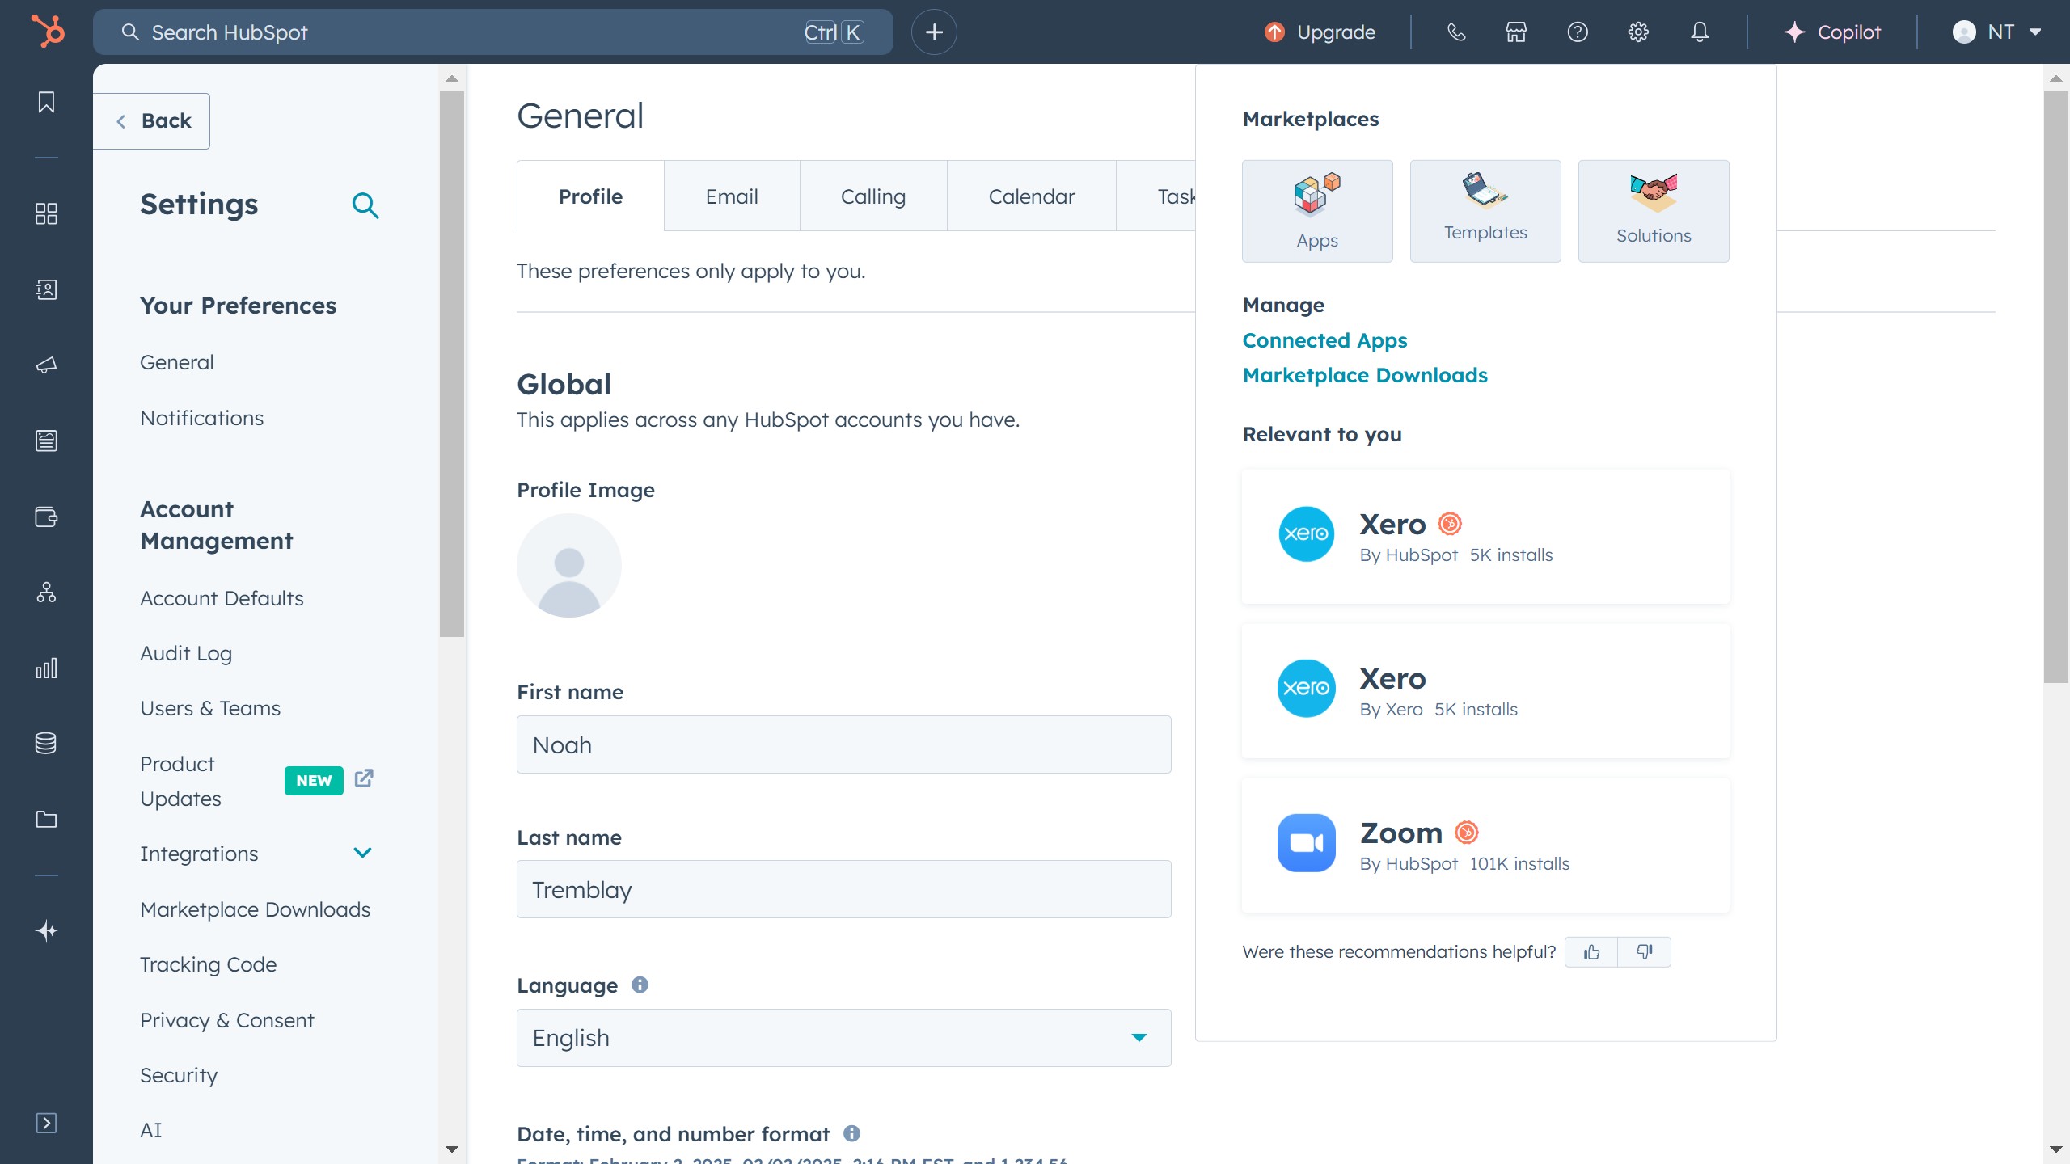This screenshot has height=1164, width=2070.
Task: Click the settings search magnifier icon
Action: tap(365, 205)
